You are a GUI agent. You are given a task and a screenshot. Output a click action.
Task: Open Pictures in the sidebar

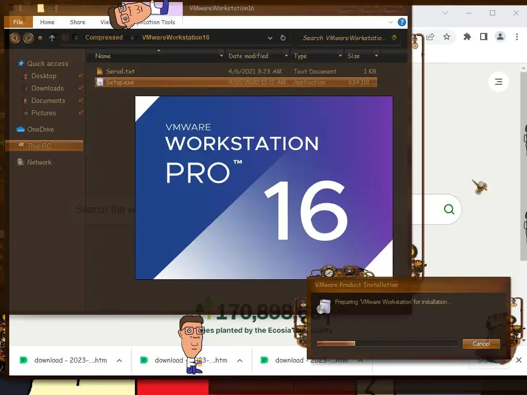click(x=43, y=113)
